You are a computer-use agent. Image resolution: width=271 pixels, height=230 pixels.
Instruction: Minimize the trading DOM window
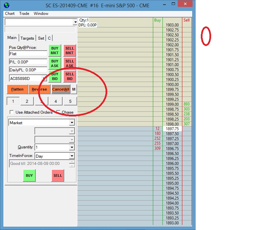[x=164, y=4]
